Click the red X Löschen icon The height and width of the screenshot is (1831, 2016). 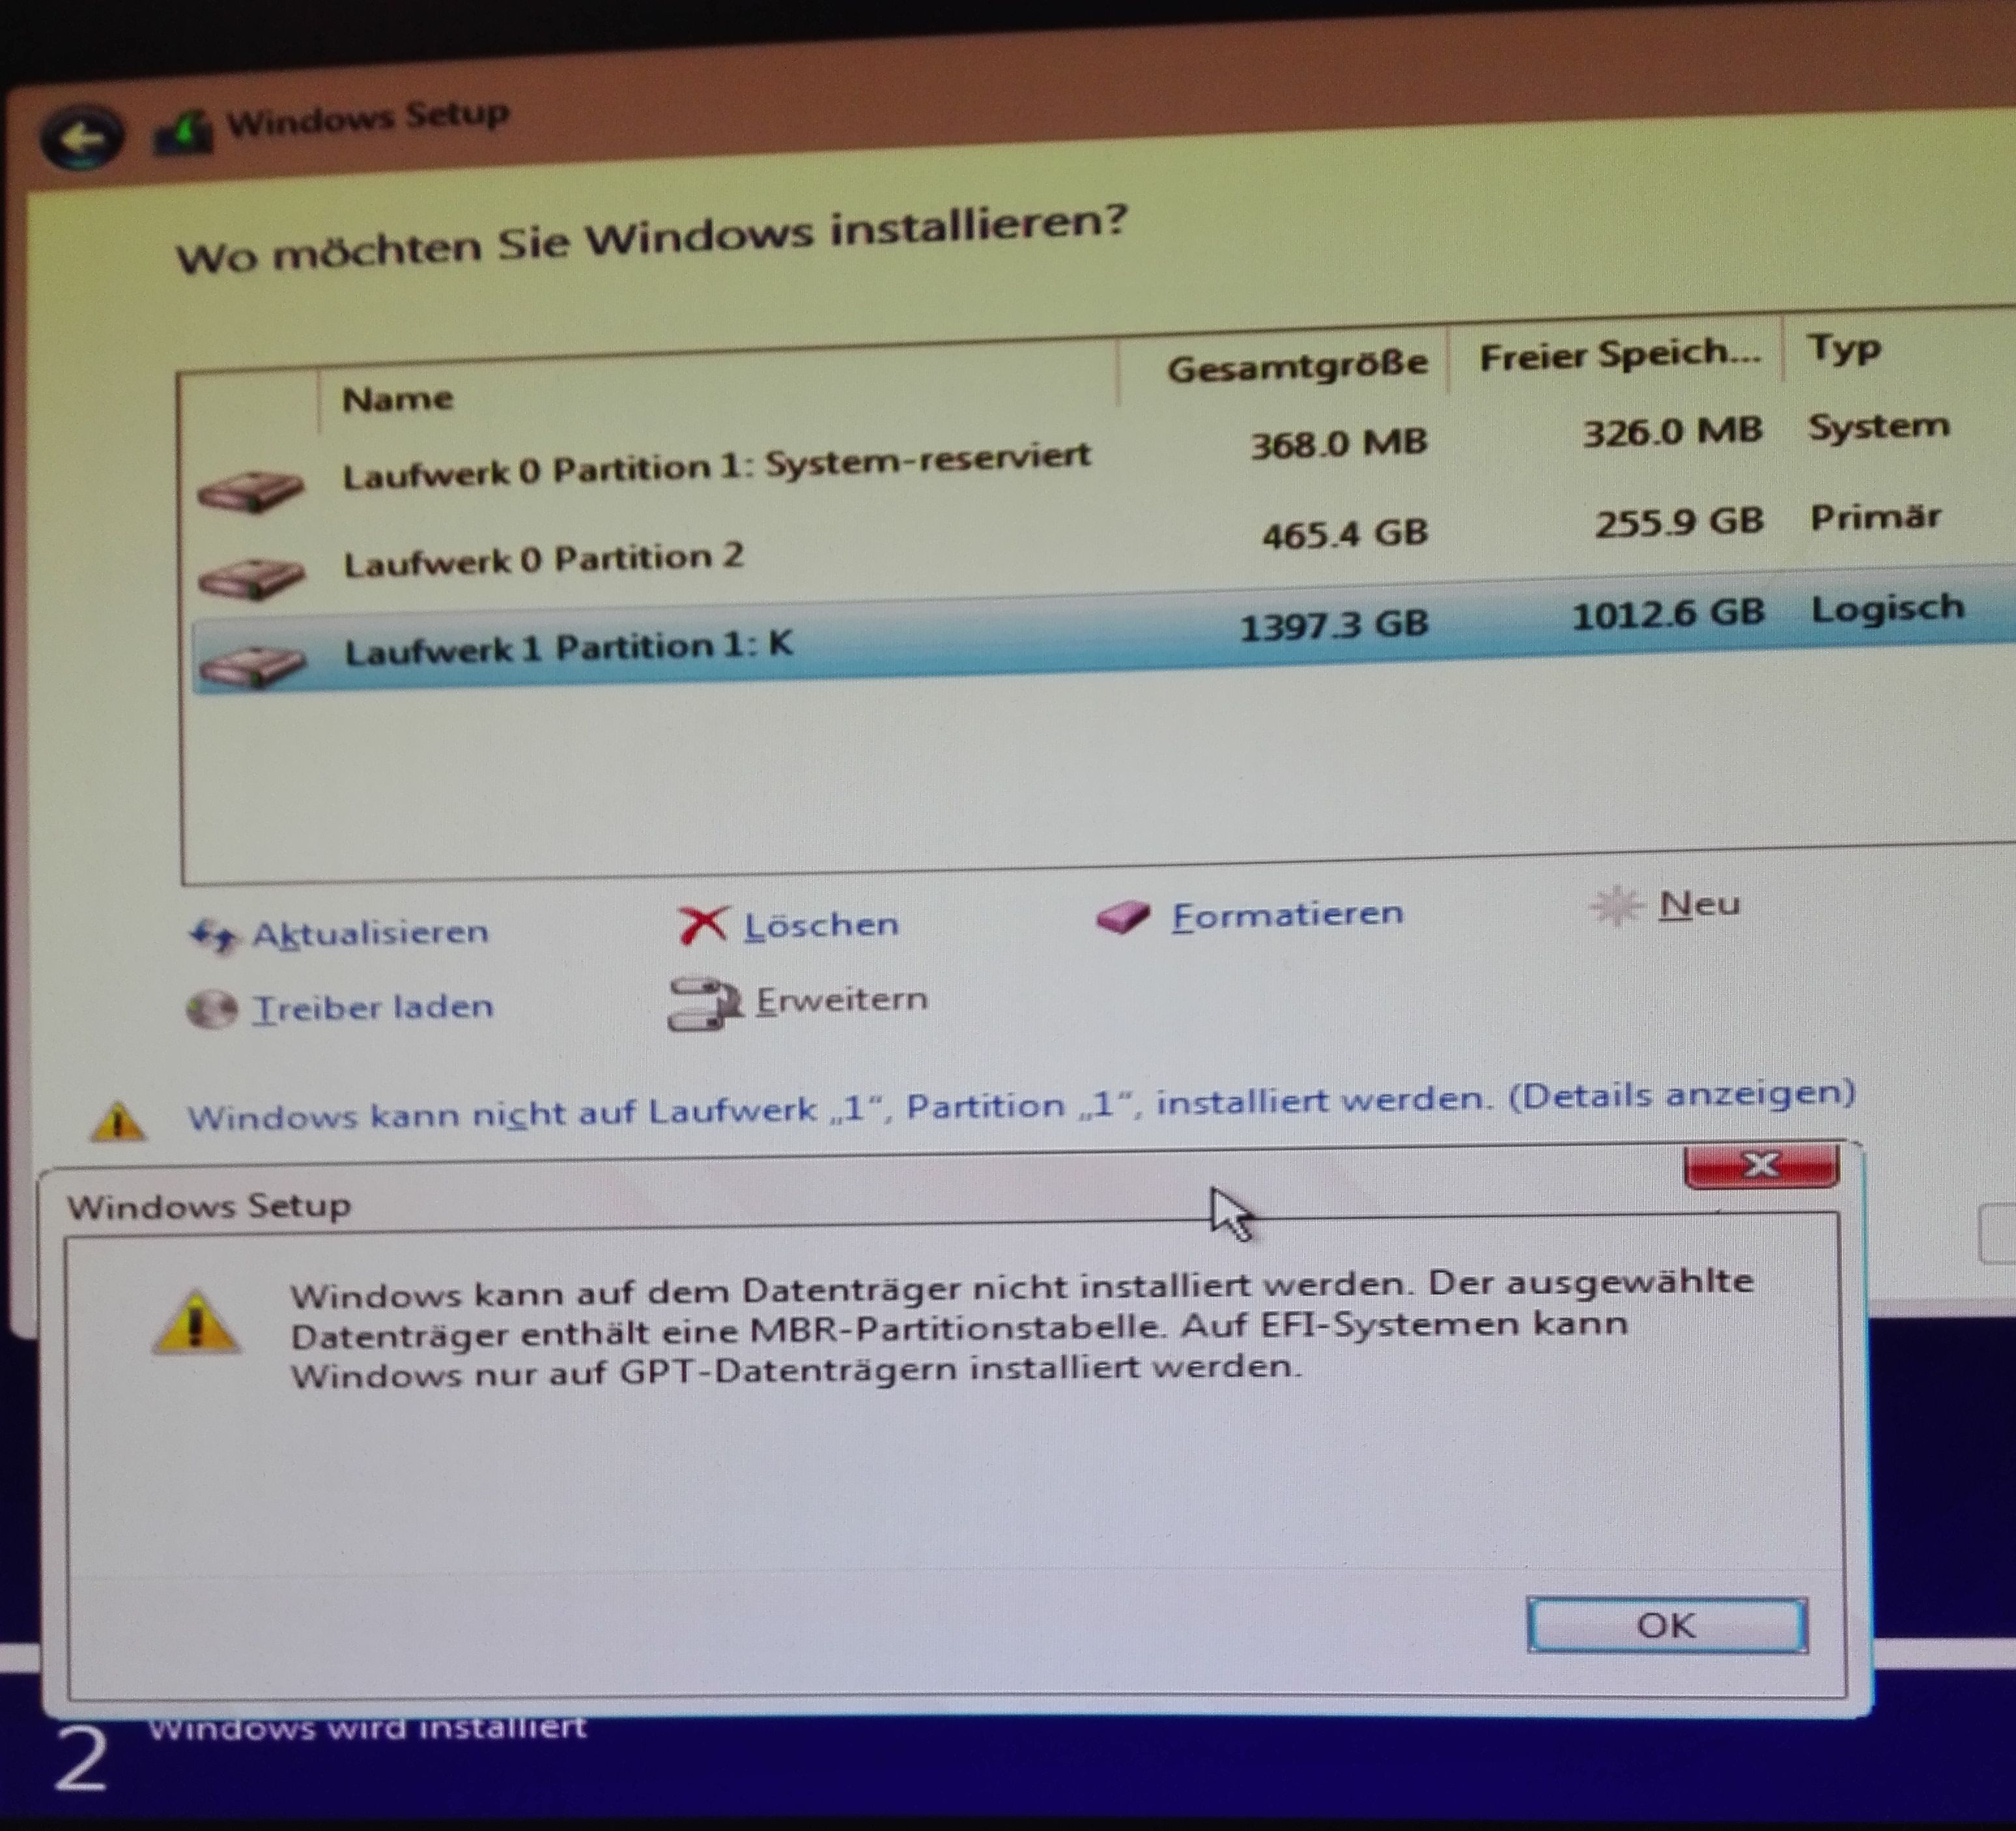click(x=703, y=925)
